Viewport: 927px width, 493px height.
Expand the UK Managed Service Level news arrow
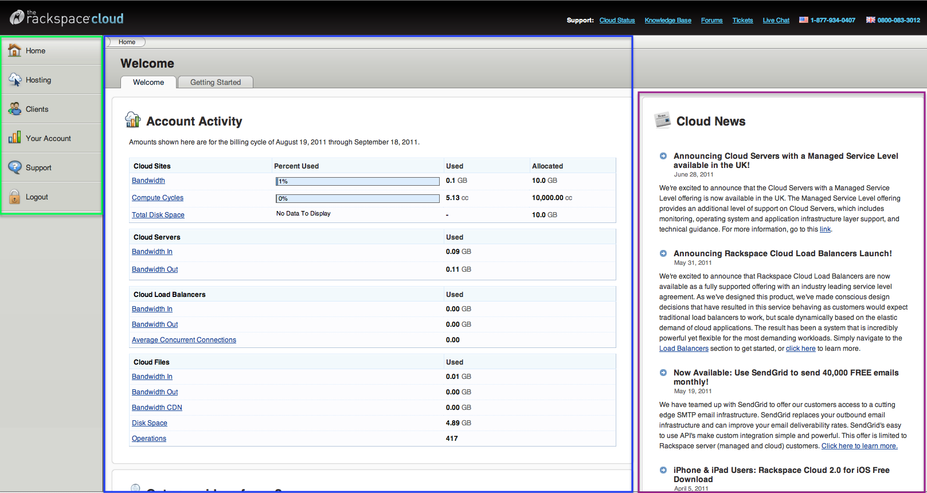point(663,156)
